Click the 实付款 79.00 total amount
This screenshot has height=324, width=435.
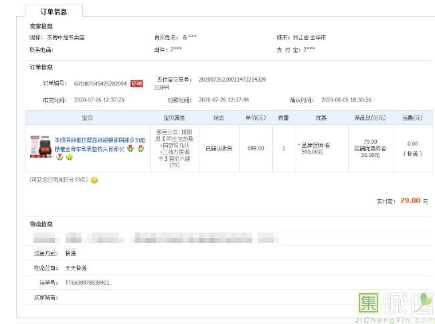point(409,200)
